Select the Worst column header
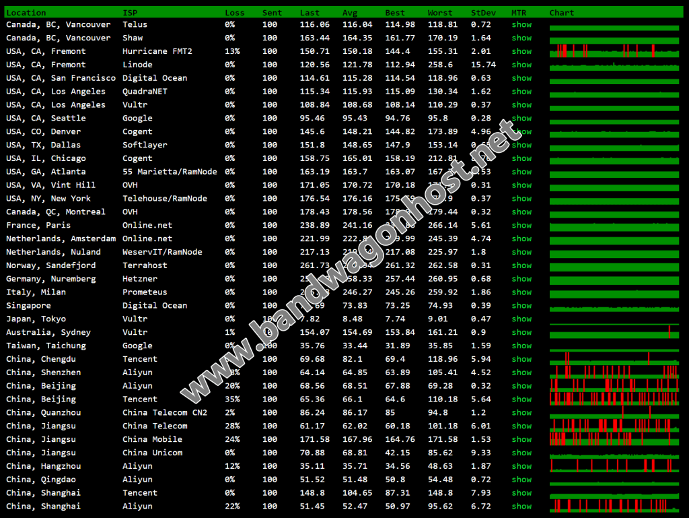This screenshot has width=689, height=518. pyautogui.click(x=440, y=13)
